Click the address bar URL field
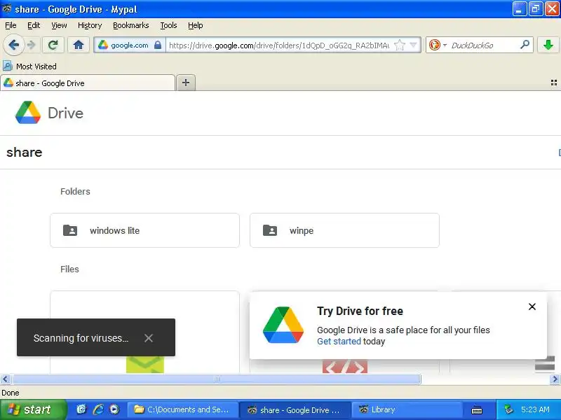 (279, 45)
